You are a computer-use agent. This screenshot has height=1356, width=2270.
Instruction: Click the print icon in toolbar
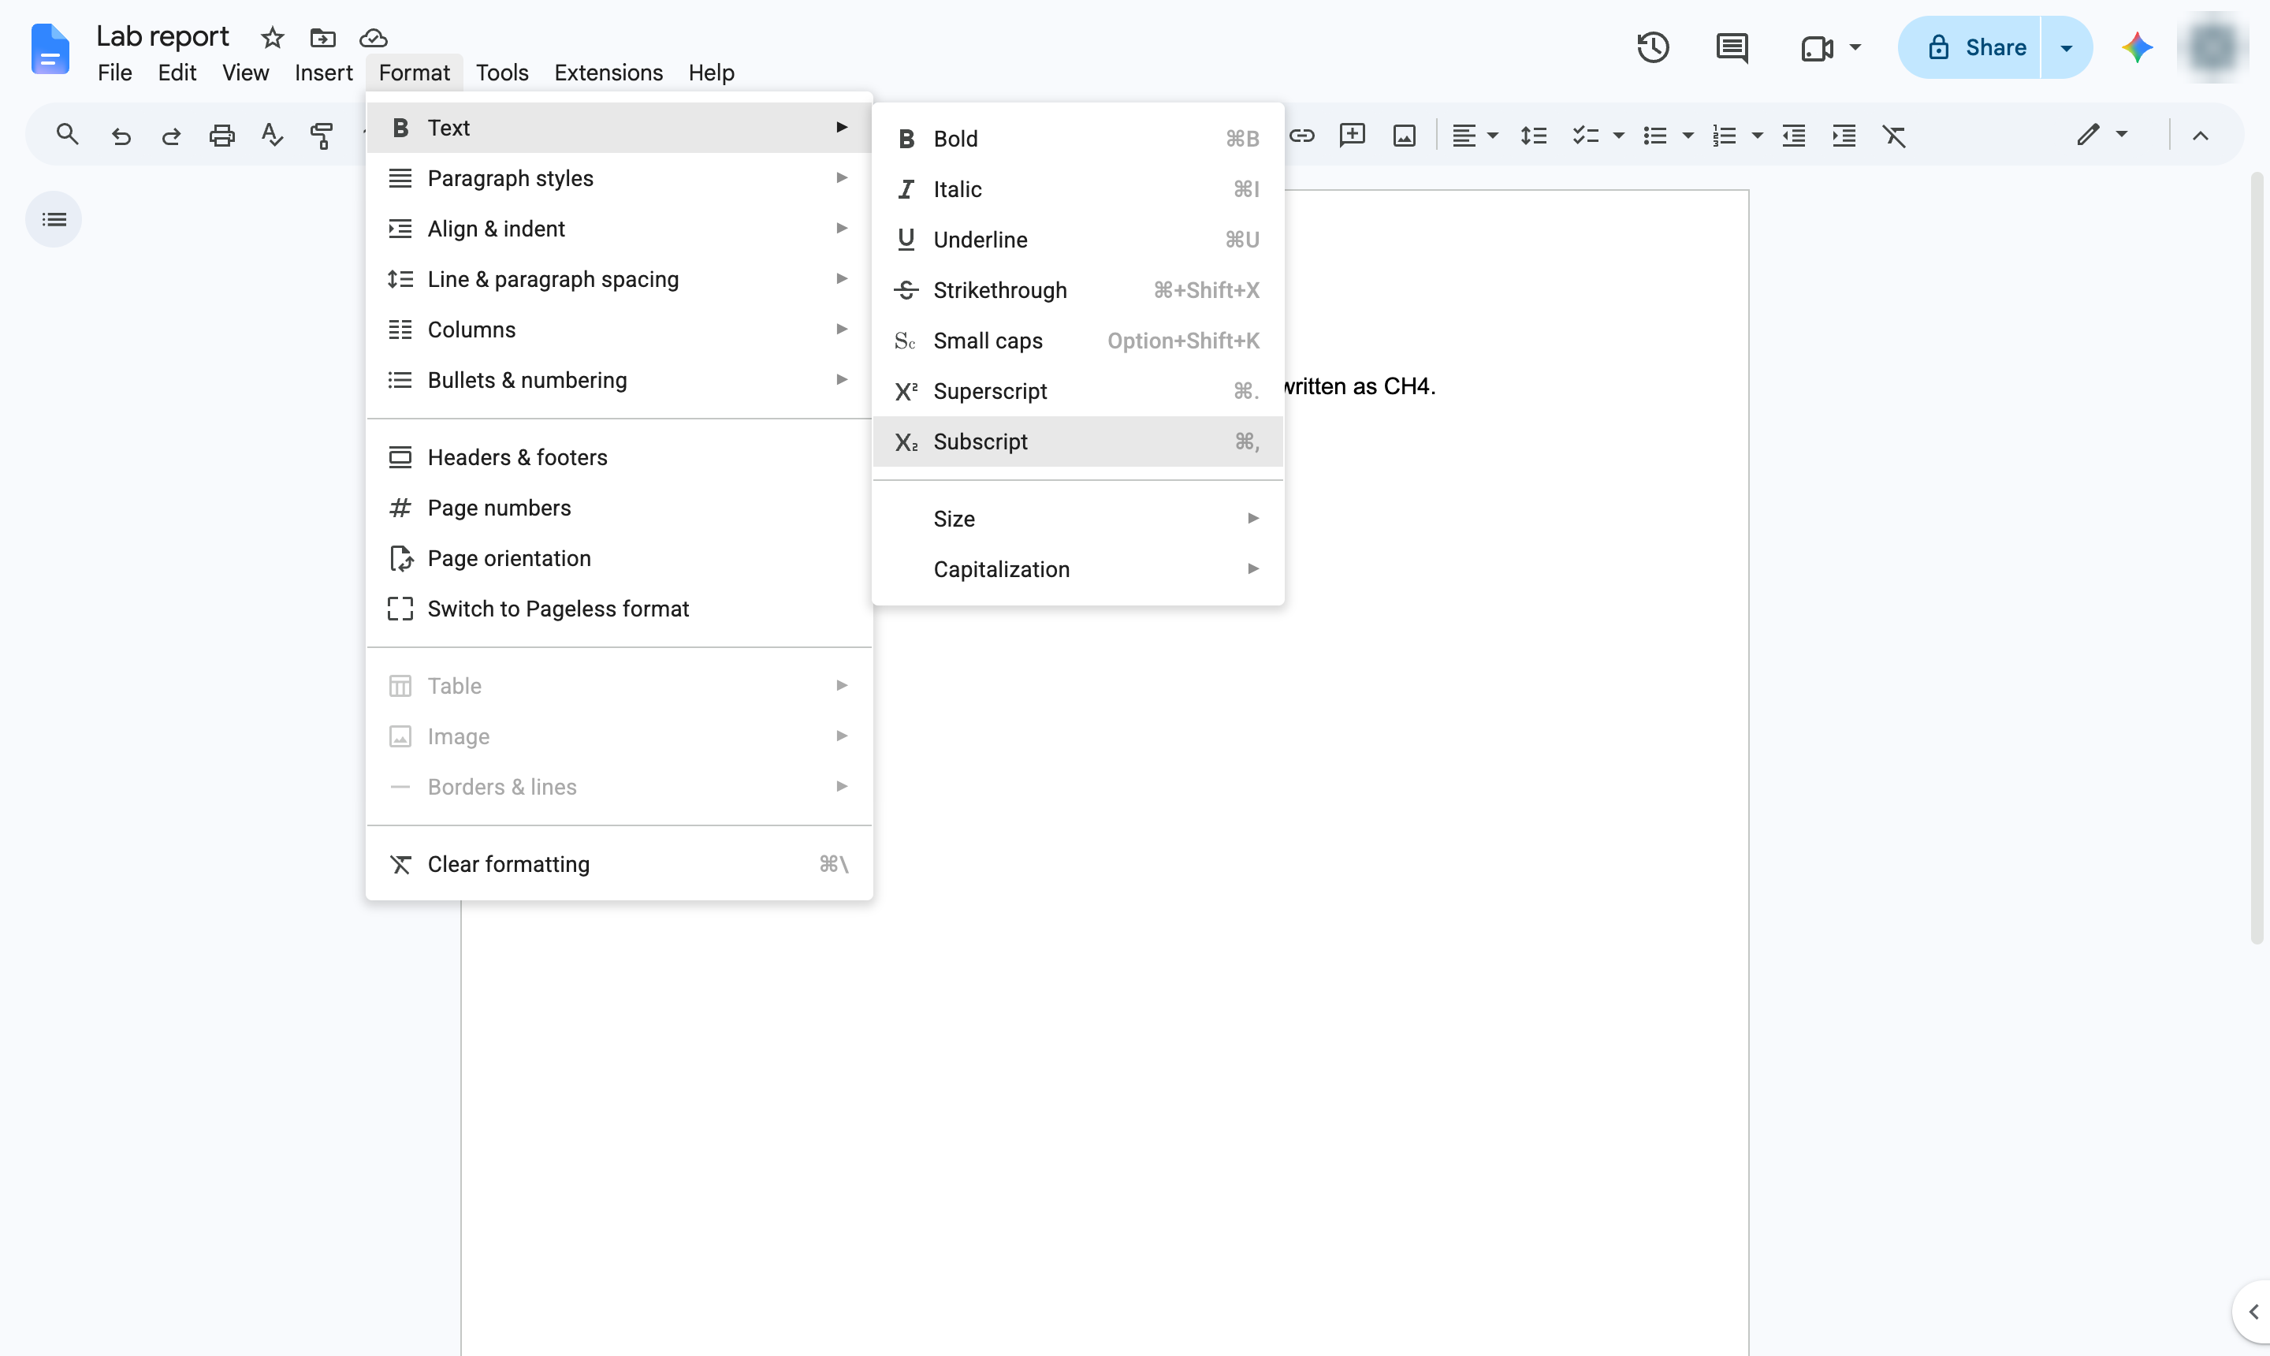pos(222,136)
